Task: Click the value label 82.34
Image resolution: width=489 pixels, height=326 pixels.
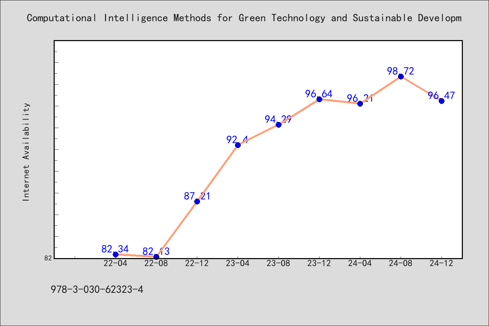Action: click(115, 249)
